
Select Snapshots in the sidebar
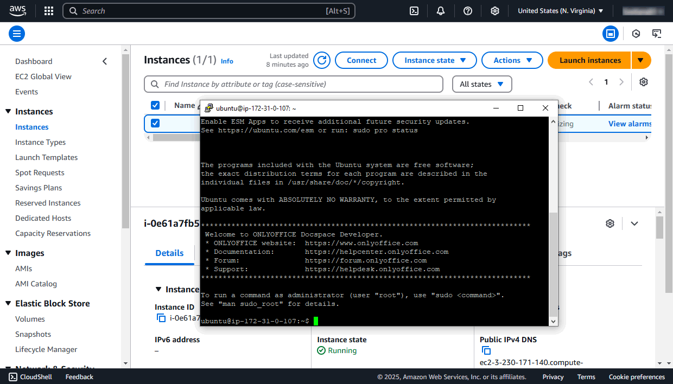pyautogui.click(x=33, y=334)
